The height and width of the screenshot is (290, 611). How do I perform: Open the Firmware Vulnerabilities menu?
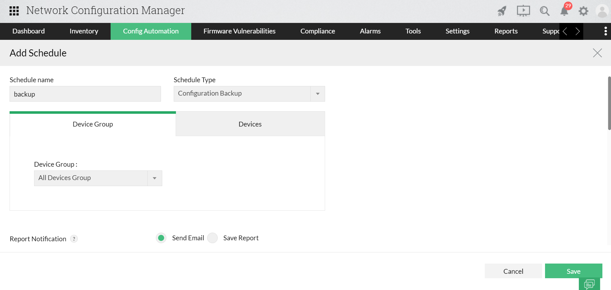coord(239,31)
